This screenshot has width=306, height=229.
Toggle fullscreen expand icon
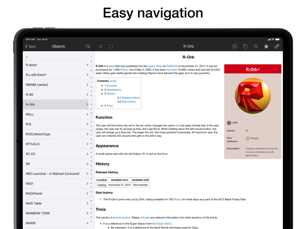[111, 46]
